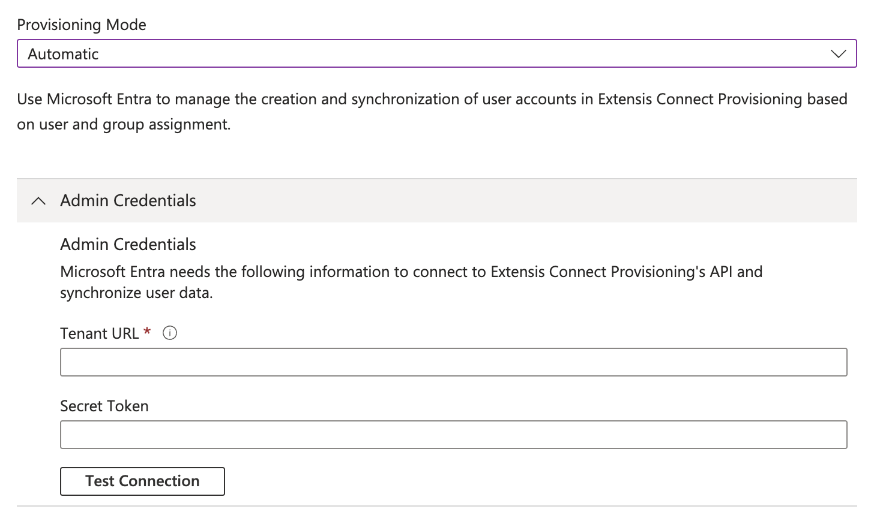The width and height of the screenshot is (874, 518).
Task: Click the Tenant URL input field
Action: tap(453, 362)
